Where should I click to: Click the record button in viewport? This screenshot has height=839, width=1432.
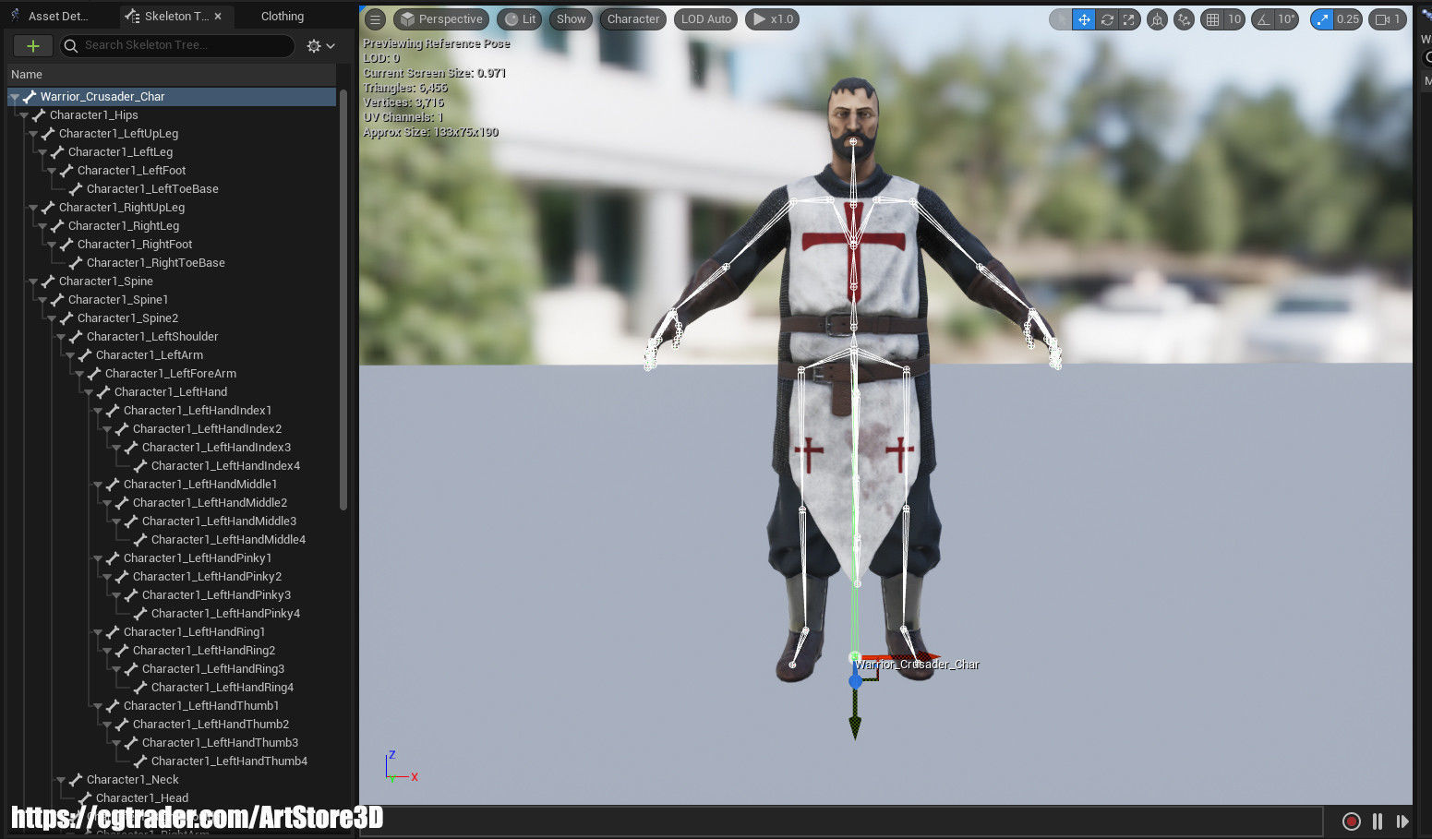(x=1351, y=821)
